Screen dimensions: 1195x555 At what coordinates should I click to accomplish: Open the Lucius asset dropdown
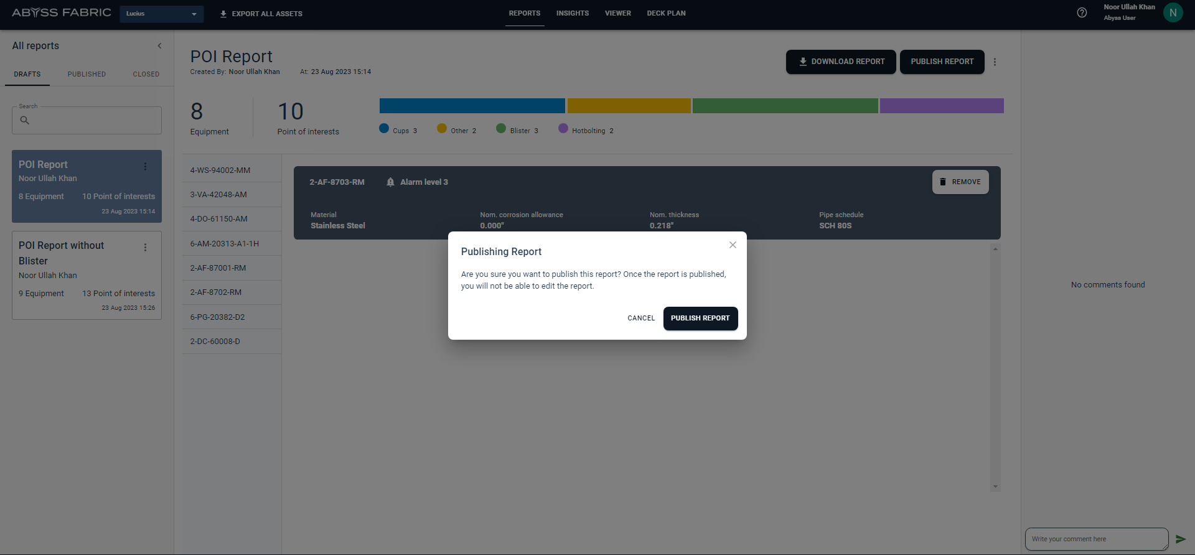(161, 14)
